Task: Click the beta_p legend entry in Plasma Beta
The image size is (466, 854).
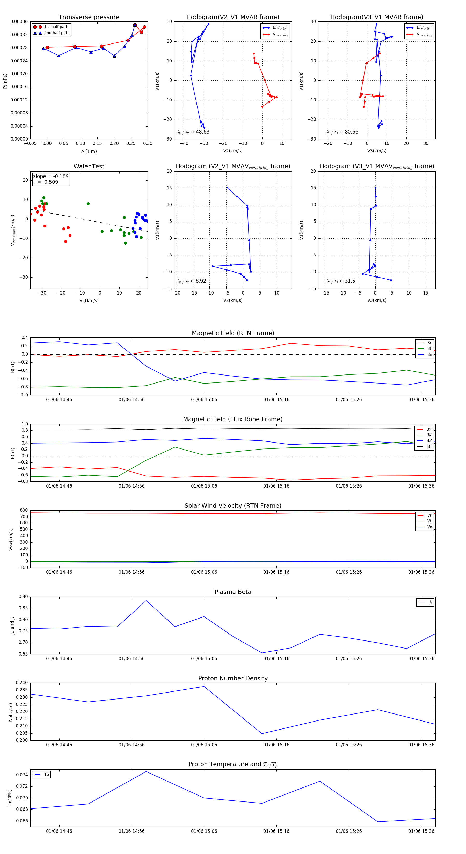Action: click(x=425, y=602)
